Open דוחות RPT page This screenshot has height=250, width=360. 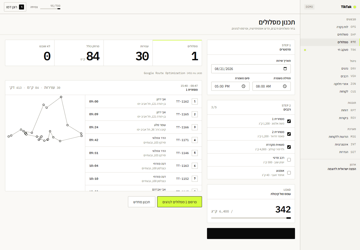330,110
